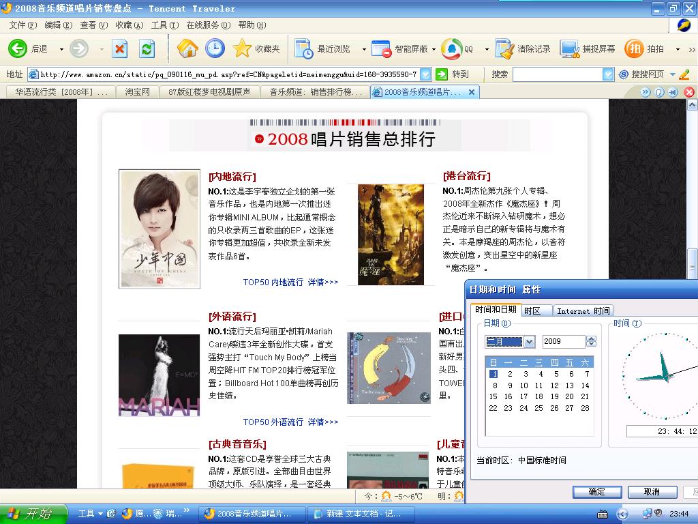Click the tab-list double arrow icon
Screen dimensions: 698x524
tap(645, 92)
